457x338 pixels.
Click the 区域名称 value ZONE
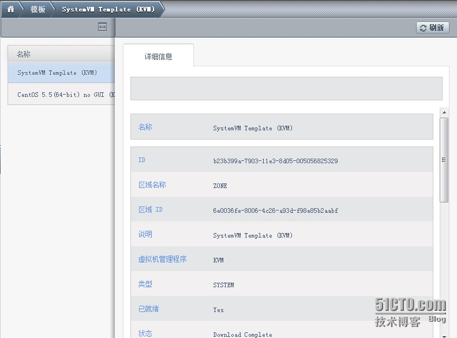click(220, 186)
